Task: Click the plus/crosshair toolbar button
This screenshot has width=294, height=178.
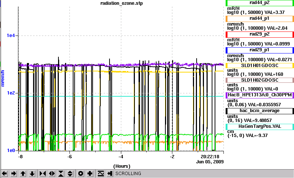Action: [x=90, y=174]
